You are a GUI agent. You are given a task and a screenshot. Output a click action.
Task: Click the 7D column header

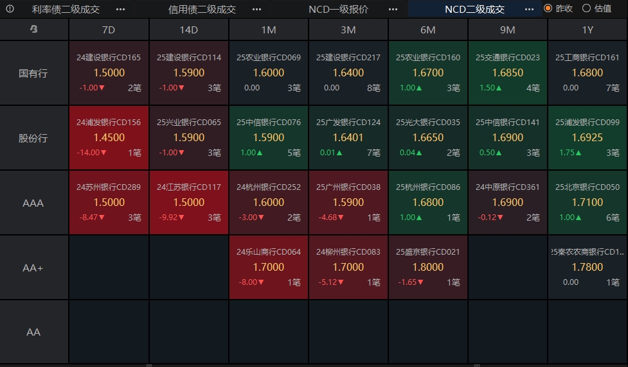(x=109, y=30)
